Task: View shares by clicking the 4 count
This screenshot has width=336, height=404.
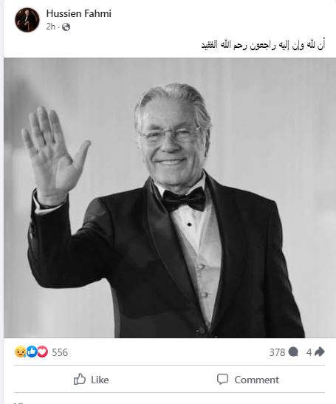Action: (309, 352)
